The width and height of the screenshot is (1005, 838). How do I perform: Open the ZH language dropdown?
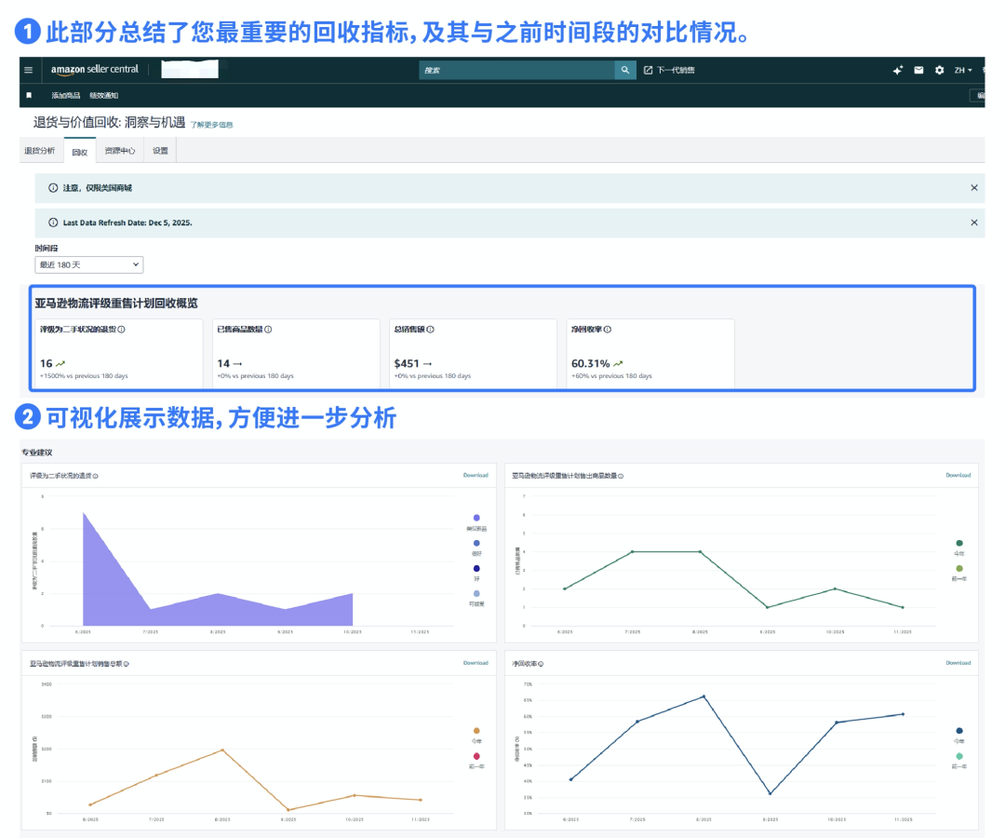pyautogui.click(x=962, y=70)
